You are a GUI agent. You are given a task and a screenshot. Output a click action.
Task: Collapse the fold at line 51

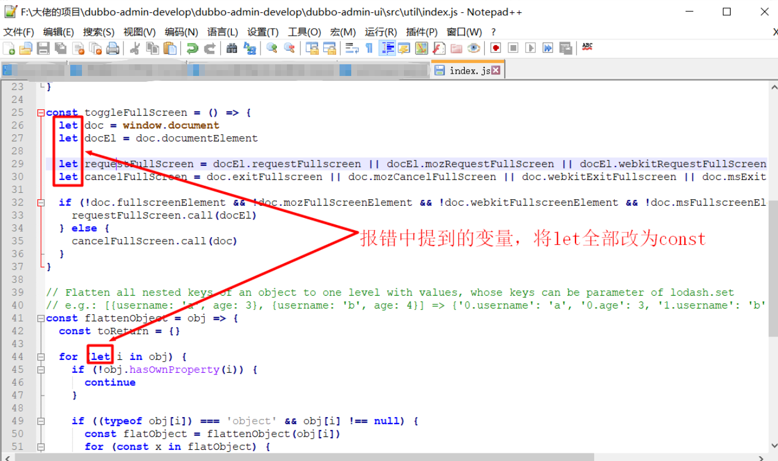(40, 447)
